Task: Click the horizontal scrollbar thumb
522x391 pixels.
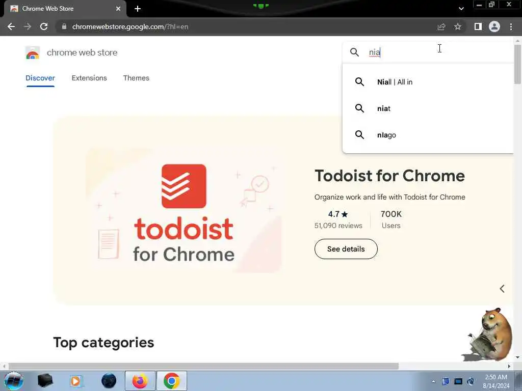Action: [204, 367]
